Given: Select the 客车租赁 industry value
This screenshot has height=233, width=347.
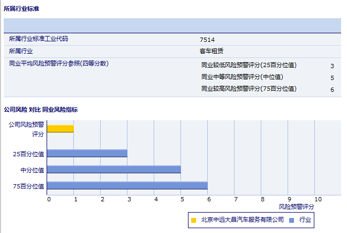Looking at the screenshot, I should point(210,52).
